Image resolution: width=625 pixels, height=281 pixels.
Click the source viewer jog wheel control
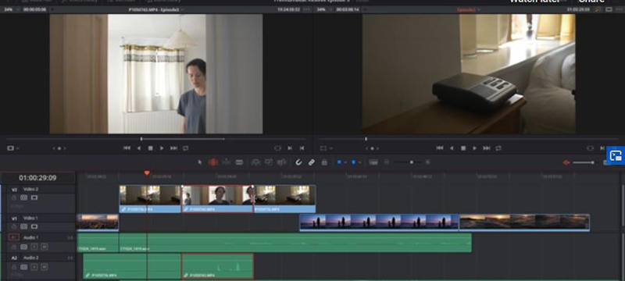click(59, 148)
